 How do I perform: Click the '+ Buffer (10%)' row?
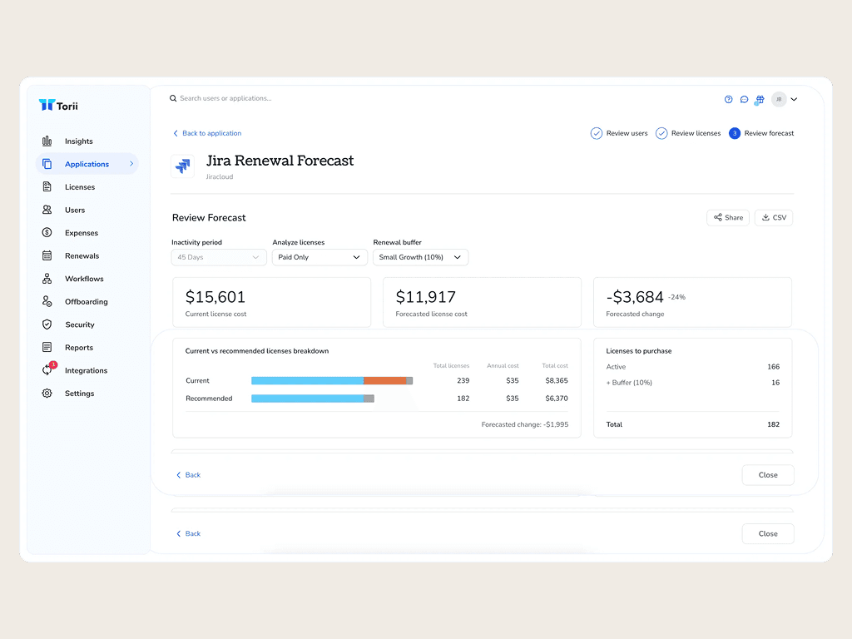(693, 383)
